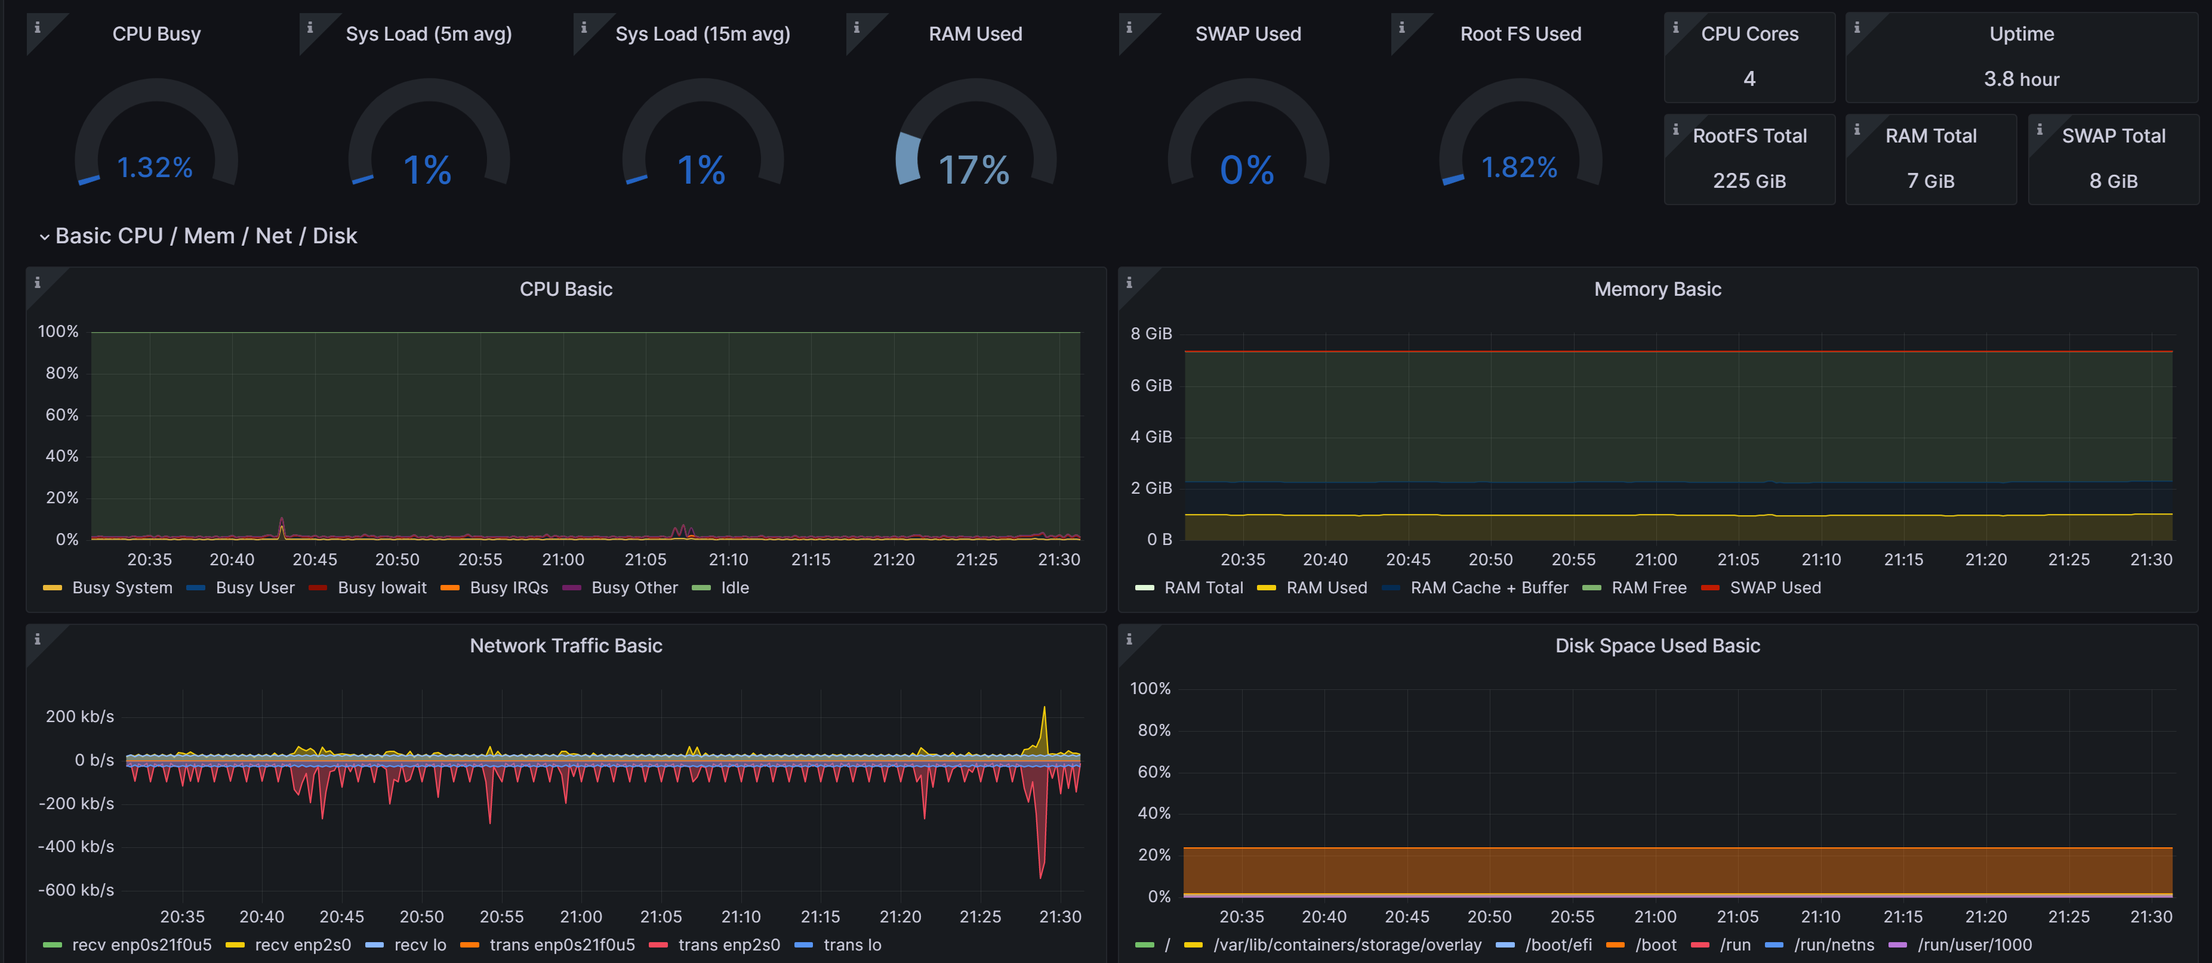Click the Memory Basic graph info icon
Viewport: 2212px width, 963px height.
1129,282
